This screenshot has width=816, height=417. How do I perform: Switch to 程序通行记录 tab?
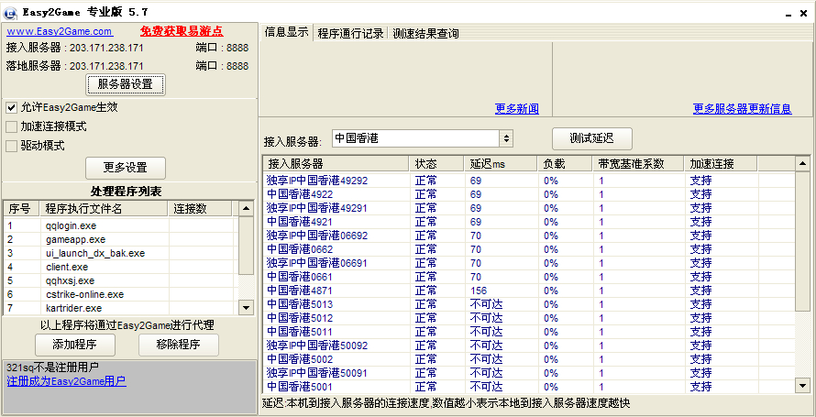coord(350,33)
